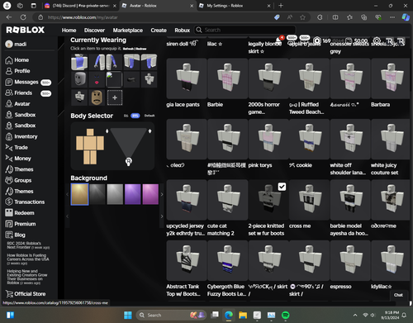The image size is (413, 323).
Task: Click the Roblox logo
Action: [25, 30]
